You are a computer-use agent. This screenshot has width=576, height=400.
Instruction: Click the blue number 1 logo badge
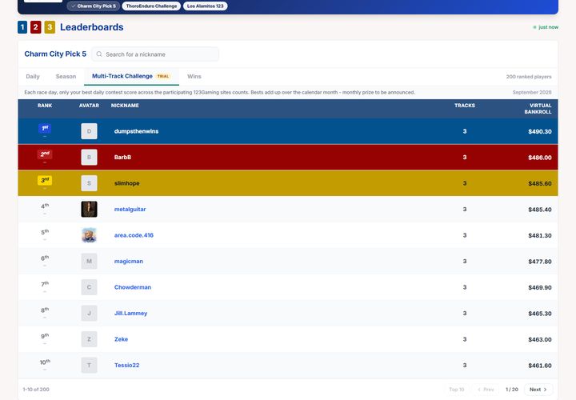pyautogui.click(x=22, y=27)
